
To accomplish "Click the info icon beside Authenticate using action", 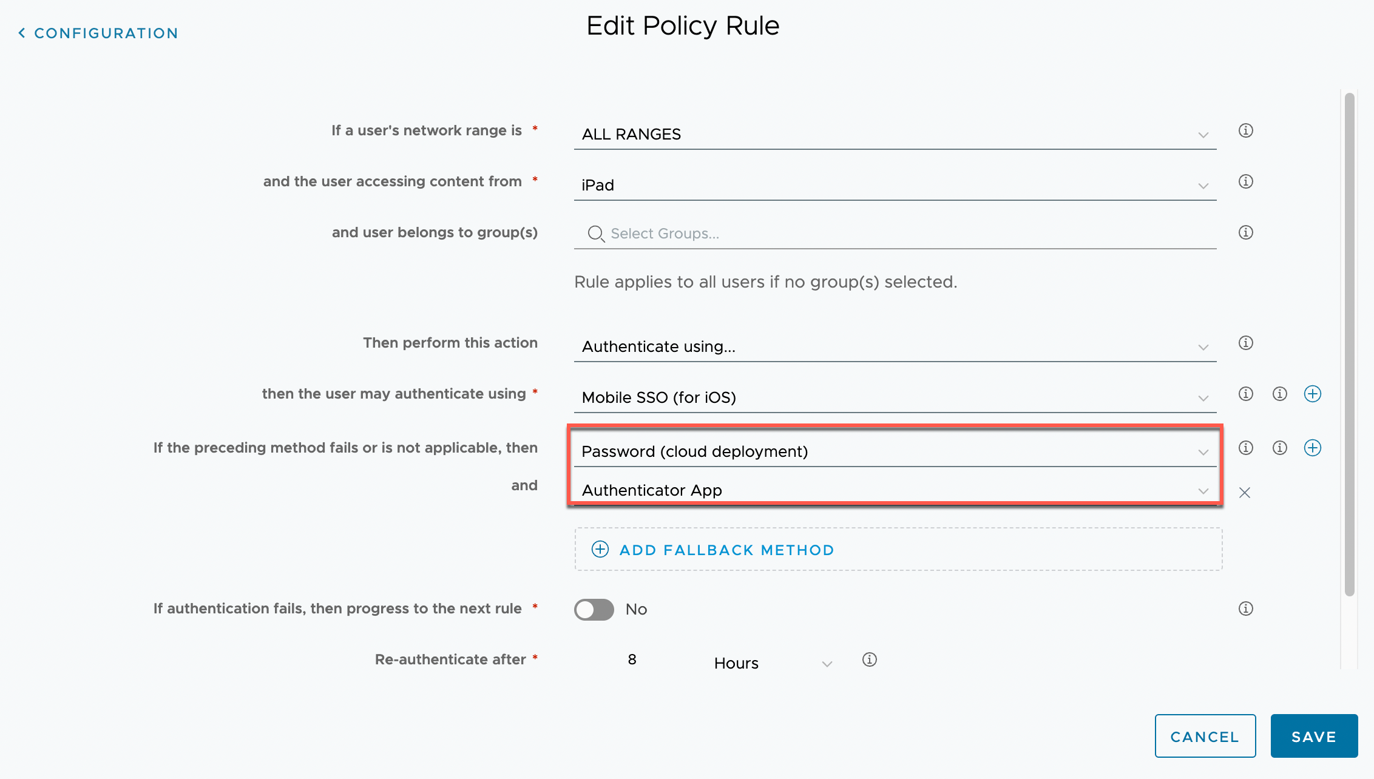I will tap(1245, 343).
